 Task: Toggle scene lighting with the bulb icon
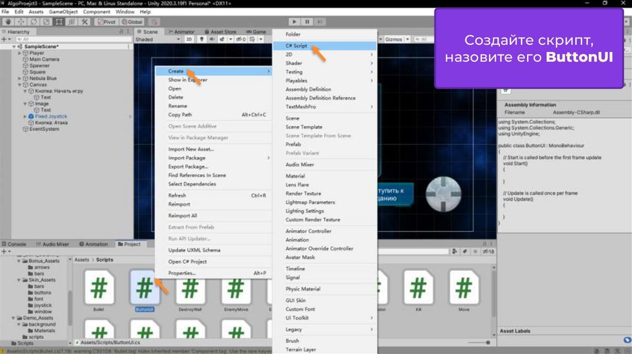pos(202,39)
